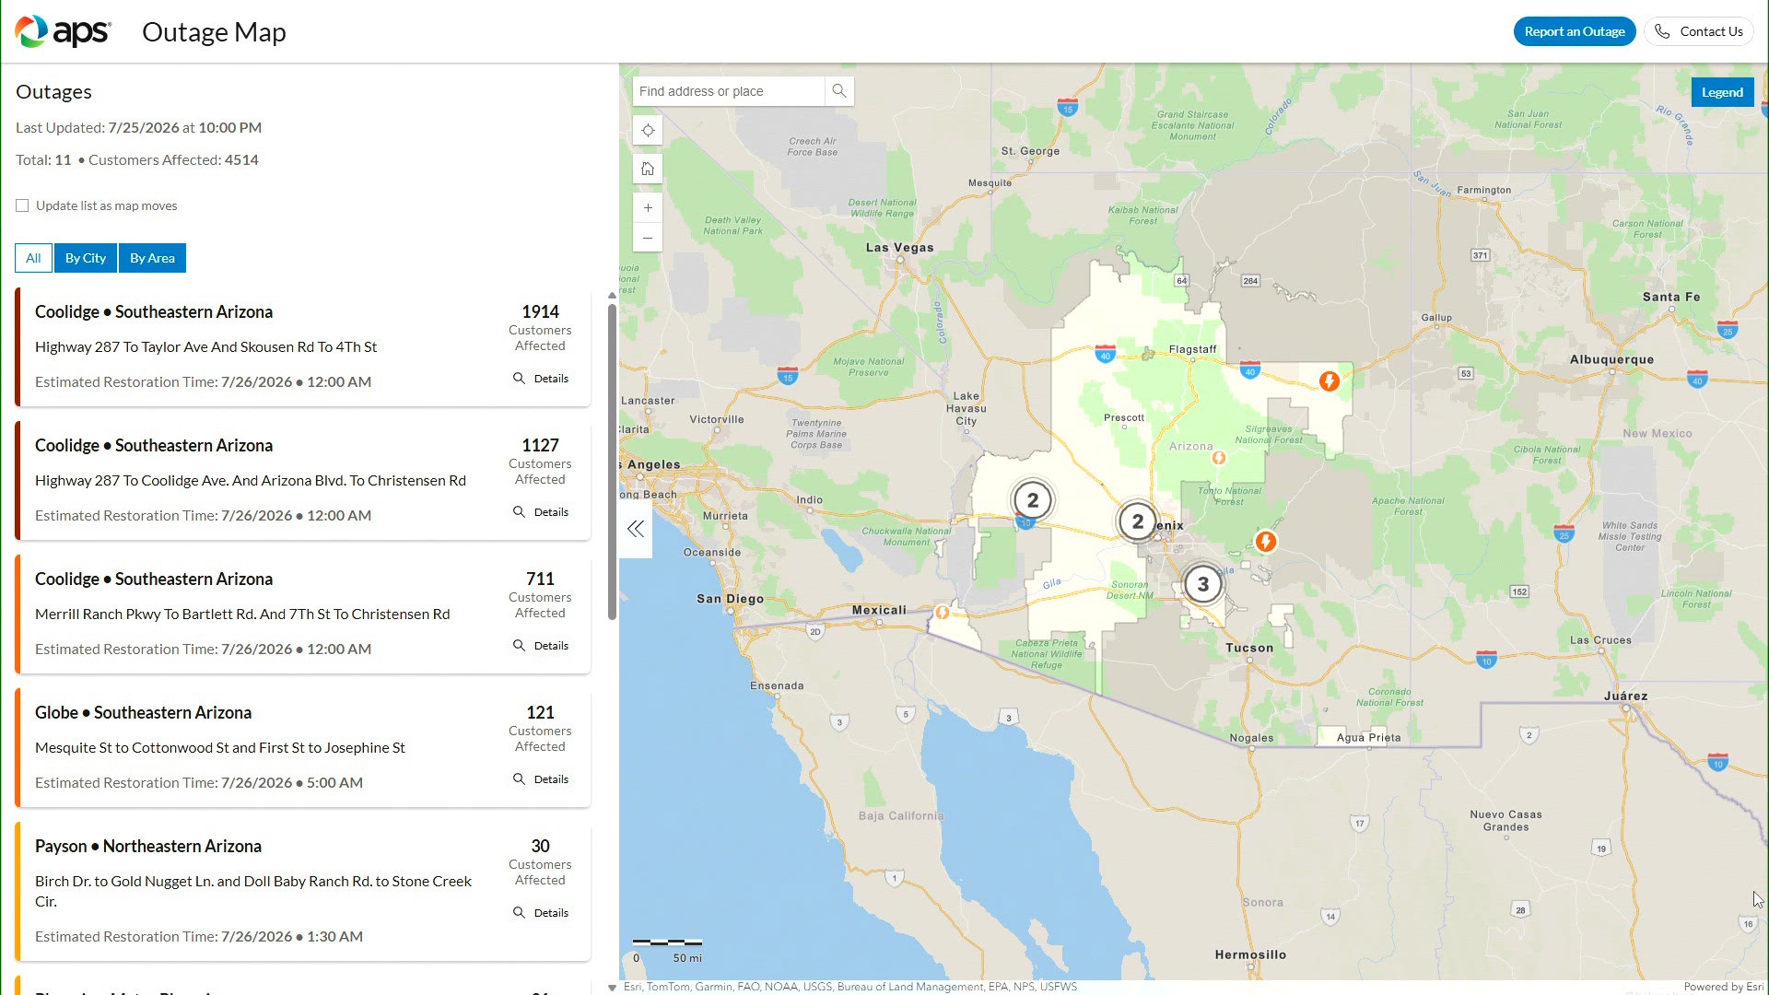Select the outage marker east of Phoenix
1769x995 pixels.
[1266, 542]
